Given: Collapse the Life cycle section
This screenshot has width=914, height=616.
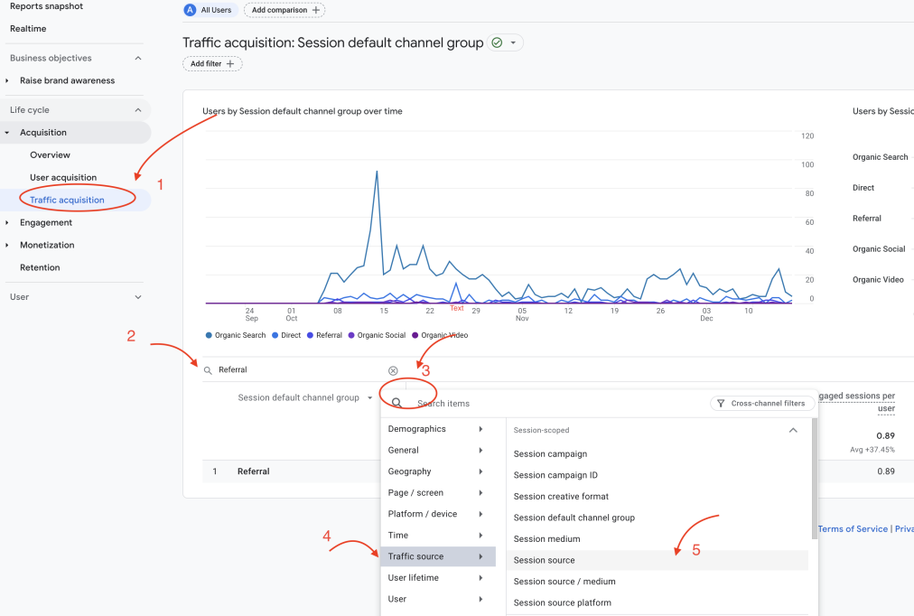Looking at the screenshot, I should pyautogui.click(x=138, y=110).
